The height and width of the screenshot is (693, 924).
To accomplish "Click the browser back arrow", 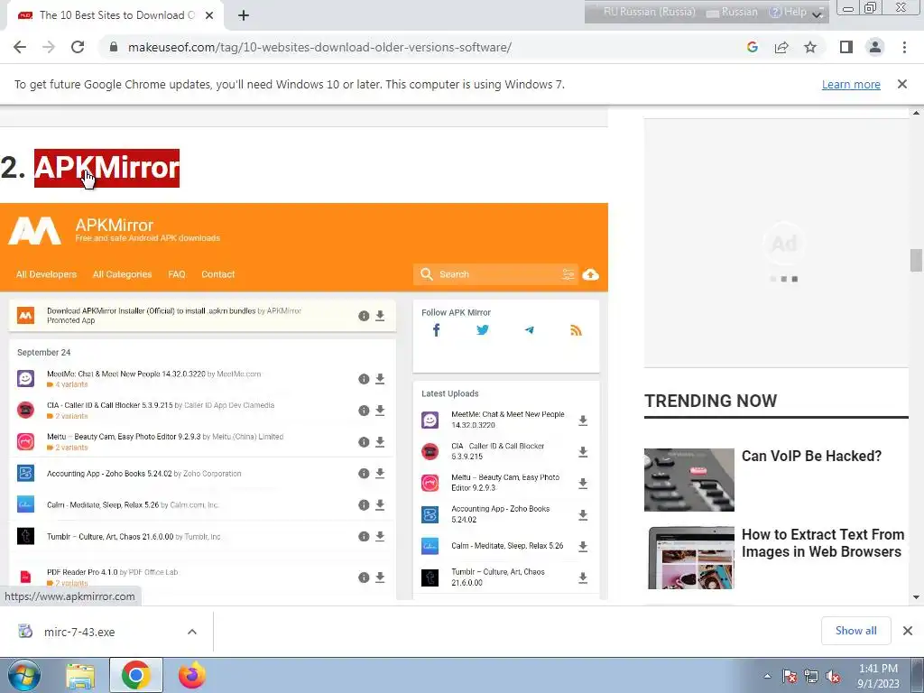I will pos(20,47).
